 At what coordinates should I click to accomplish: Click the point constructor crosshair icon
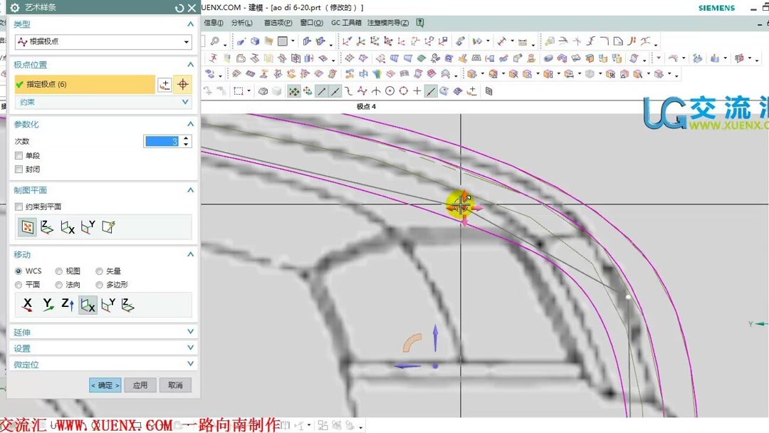coord(183,84)
